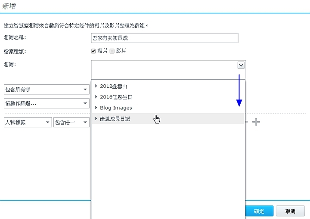Open the 相簿 dropdown arrow

(241, 65)
